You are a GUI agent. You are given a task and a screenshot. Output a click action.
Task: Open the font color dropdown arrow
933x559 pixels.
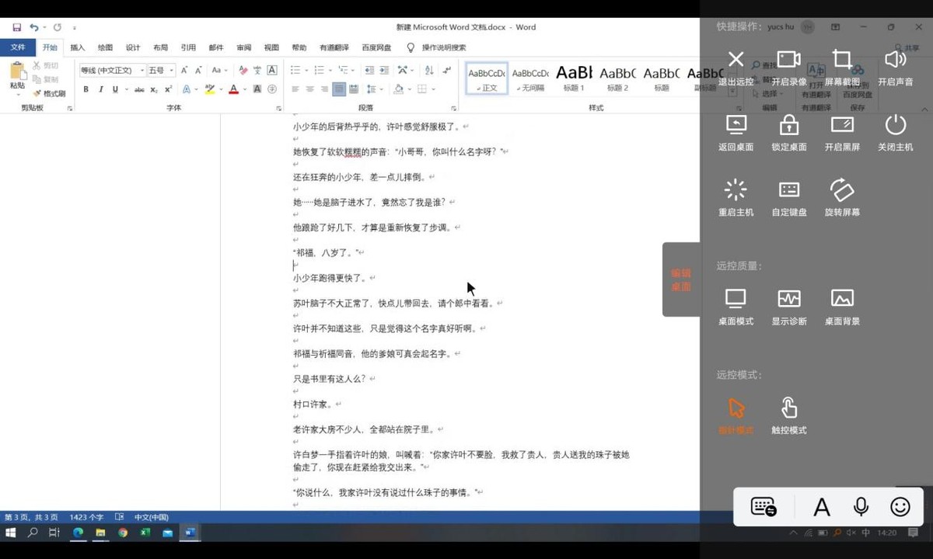245,90
